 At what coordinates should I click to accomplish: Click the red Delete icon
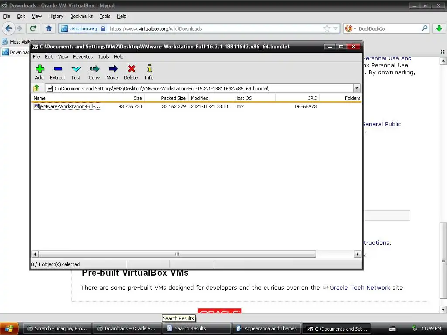click(131, 72)
